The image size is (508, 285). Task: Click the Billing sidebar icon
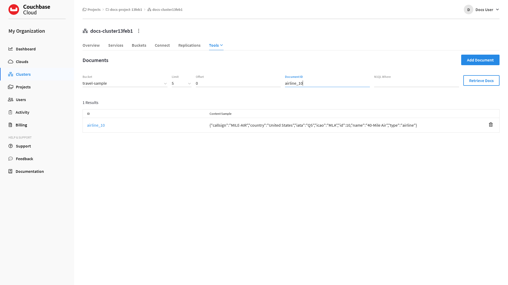[x=11, y=125]
